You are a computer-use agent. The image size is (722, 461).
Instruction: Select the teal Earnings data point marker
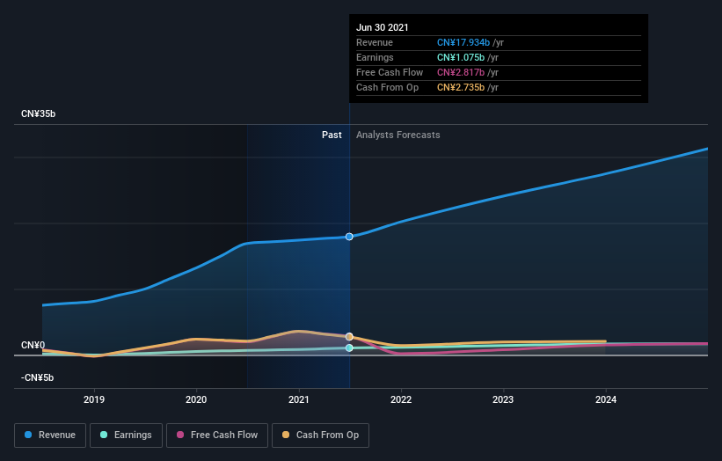pos(349,348)
